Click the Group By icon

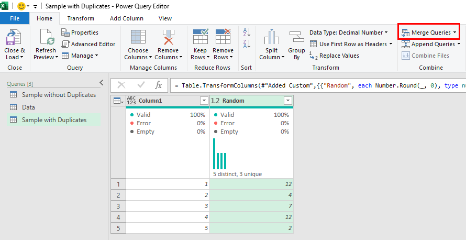[x=296, y=37]
